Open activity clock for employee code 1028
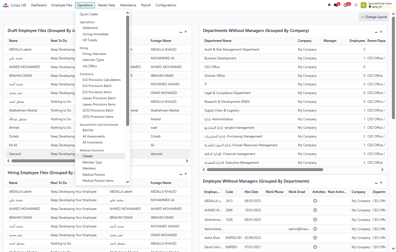The width and height of the screenshot is (396, 252). click(315, 220)
